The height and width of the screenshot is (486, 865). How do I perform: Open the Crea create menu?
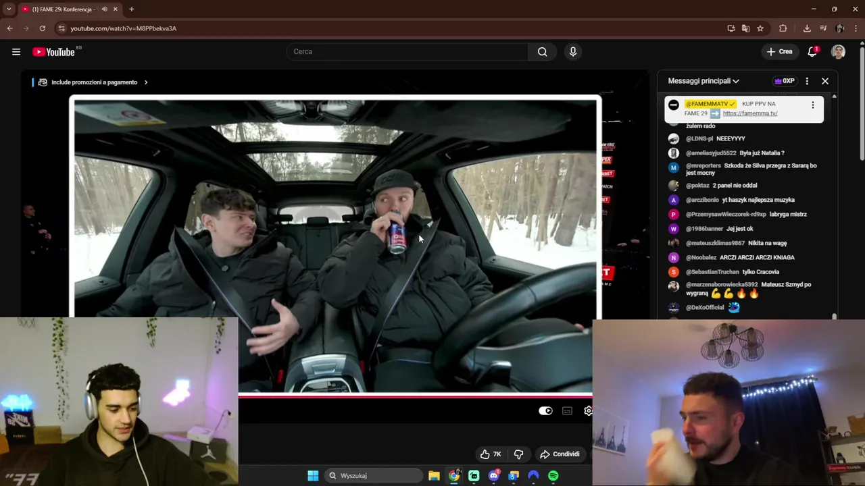pos(779,51)
